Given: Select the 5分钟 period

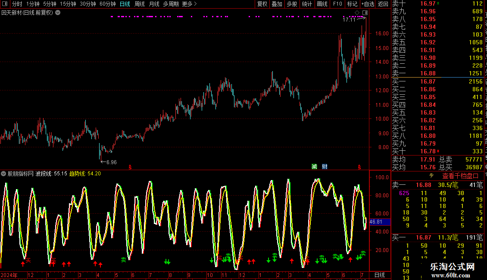Looking at the screenshot, I should coord(50,4).
